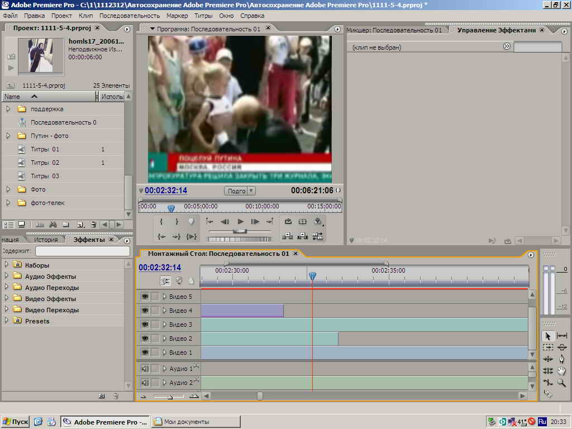Image resolution: width=572 pixels, height=429 pixels.
Task: Switch to the История tab
Action: [46, 240]
